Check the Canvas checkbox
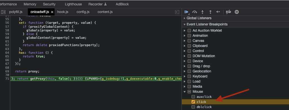The image size is (289, 110). [x=189, y=41]
